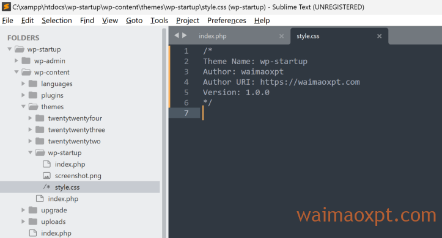Open the Preferences menu
This screenshot has height=238, width=442.
(227, 21)
